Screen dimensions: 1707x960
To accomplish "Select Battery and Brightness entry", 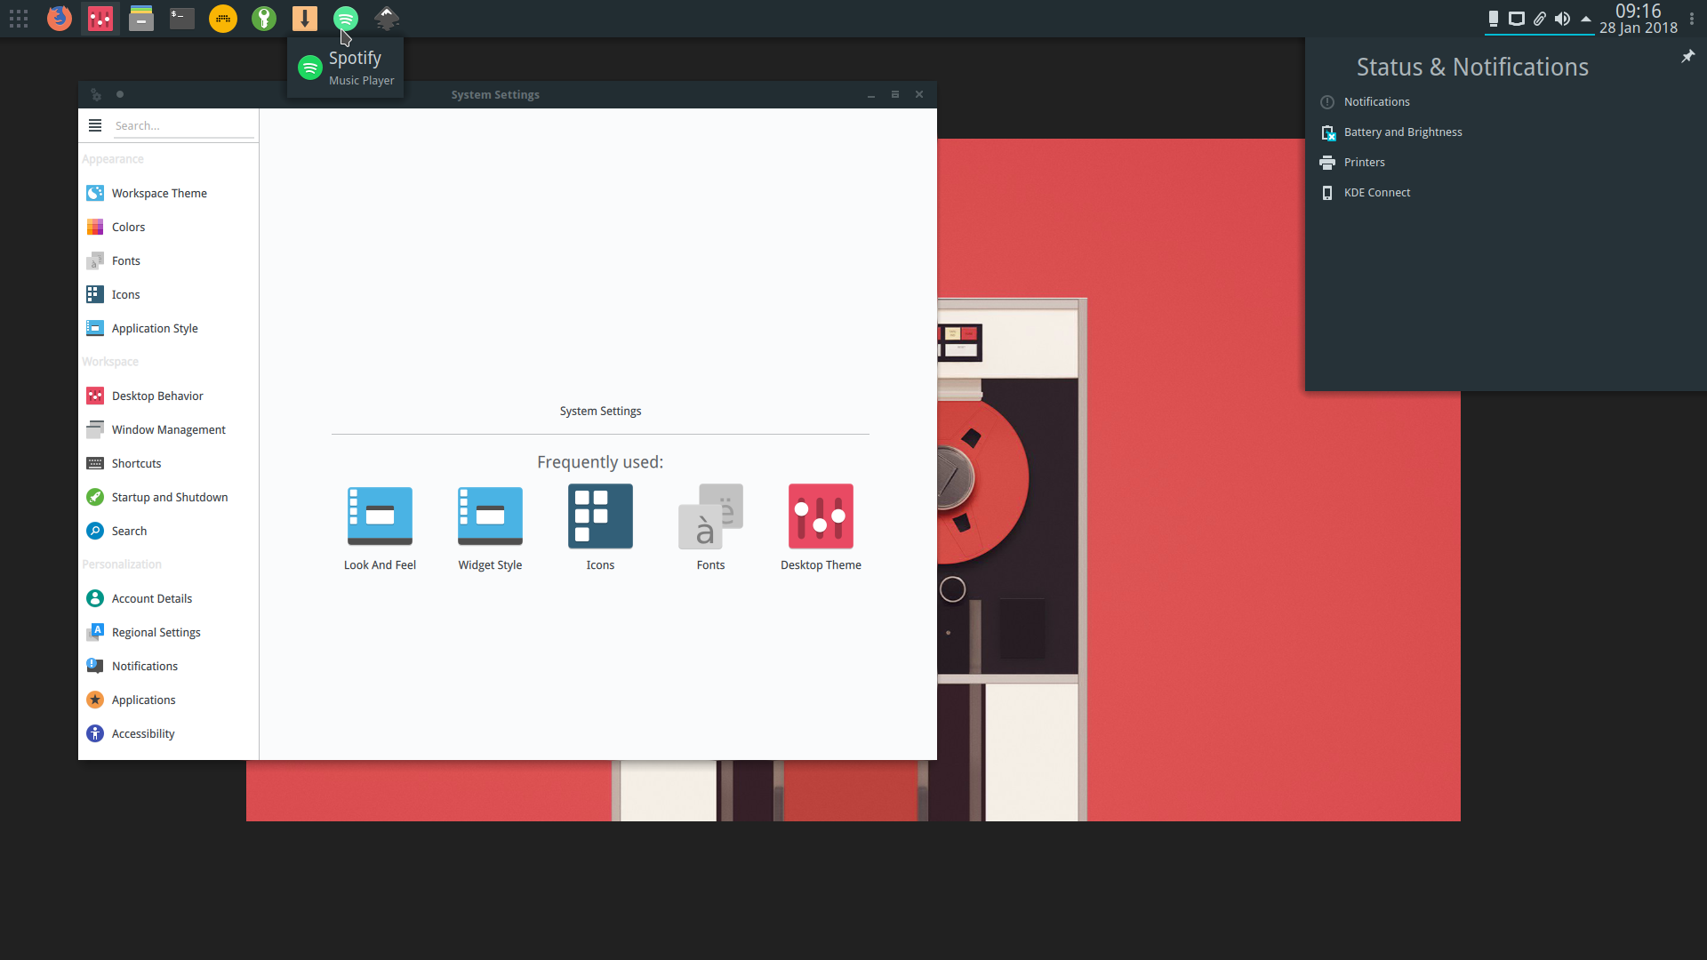I will [1402, 132].
